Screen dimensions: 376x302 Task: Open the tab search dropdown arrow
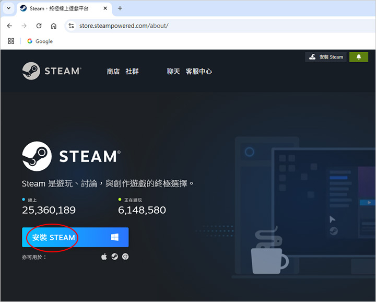pyautogui.click(x=9, y=8)
